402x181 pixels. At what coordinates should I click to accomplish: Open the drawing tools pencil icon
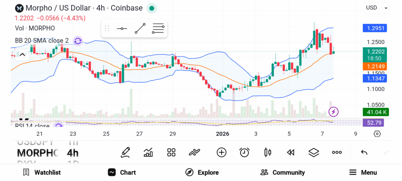point(126,152)
